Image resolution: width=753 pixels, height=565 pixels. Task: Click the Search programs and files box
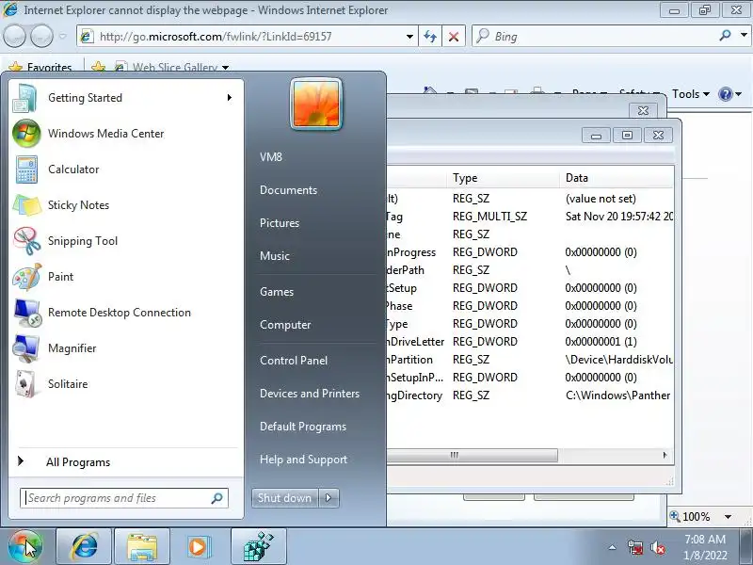[x=124, y=498]
